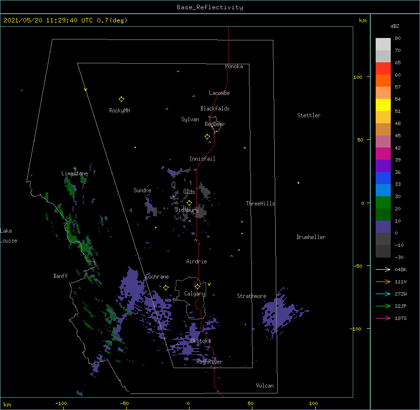Click the dBZ legend heading
Viewport: 420px width, 410px height.
click(x=395, y=26)
